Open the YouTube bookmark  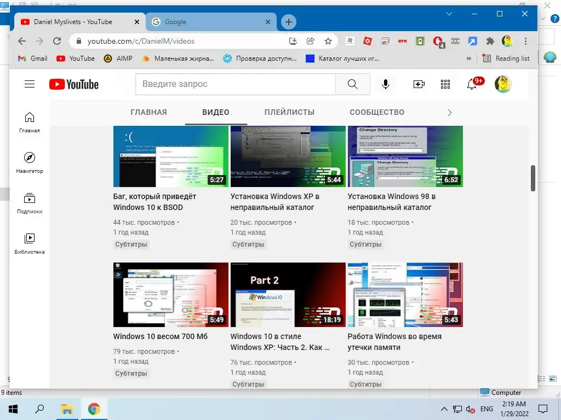[x=76, y=58]
